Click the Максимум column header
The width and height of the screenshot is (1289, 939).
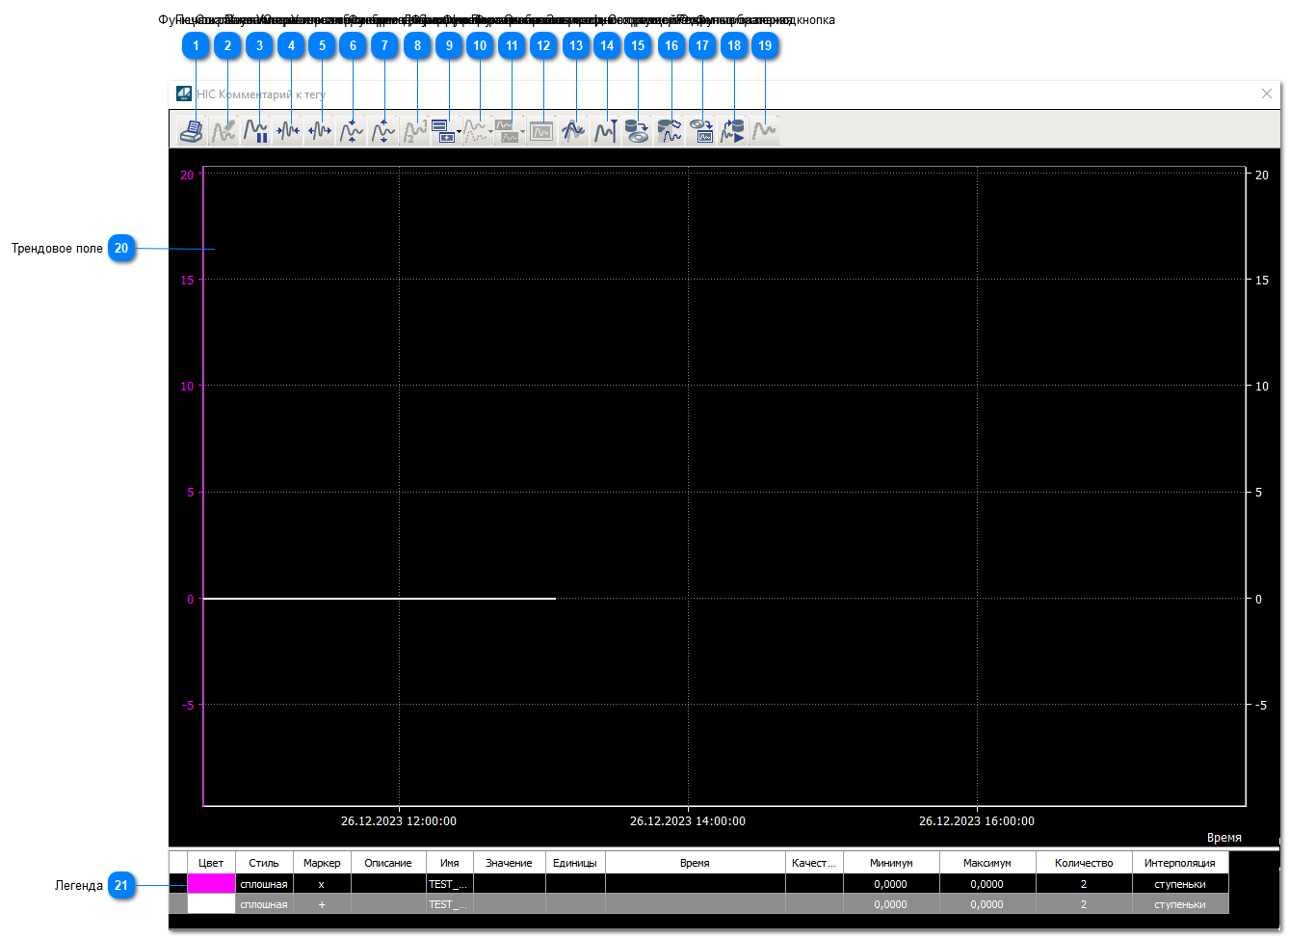pyautogui.click(x=987, y=863)
